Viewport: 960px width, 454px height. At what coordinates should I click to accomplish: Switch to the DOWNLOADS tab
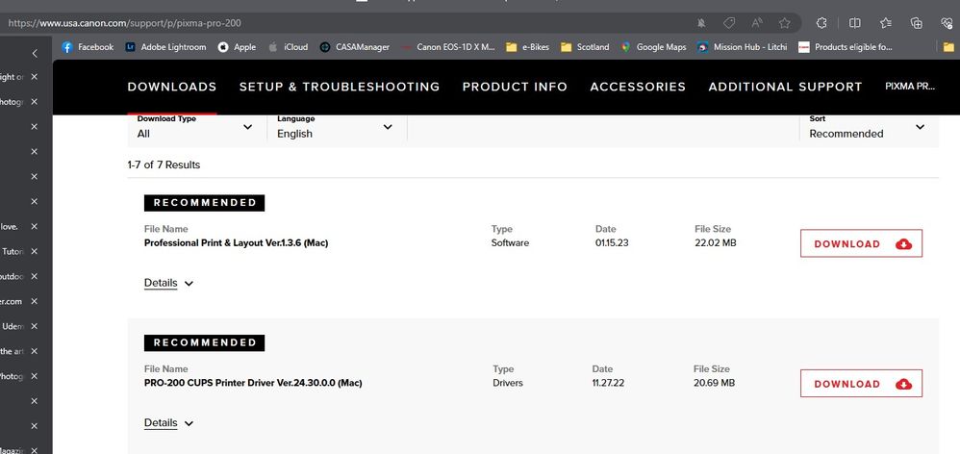pyautogui.click(x=172, y=87)
